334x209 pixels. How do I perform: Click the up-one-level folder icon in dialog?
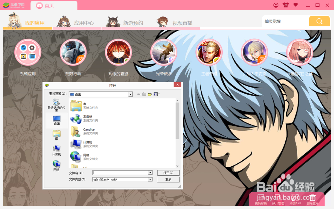point(144,94)
